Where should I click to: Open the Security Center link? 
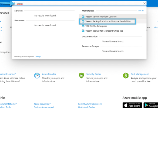pyautogui.click(x=94, y=74)
